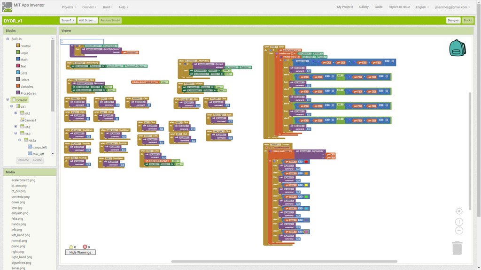
Task: Collapse the HA3 component node
Action: pyautogui.click(x=16, y=134)
